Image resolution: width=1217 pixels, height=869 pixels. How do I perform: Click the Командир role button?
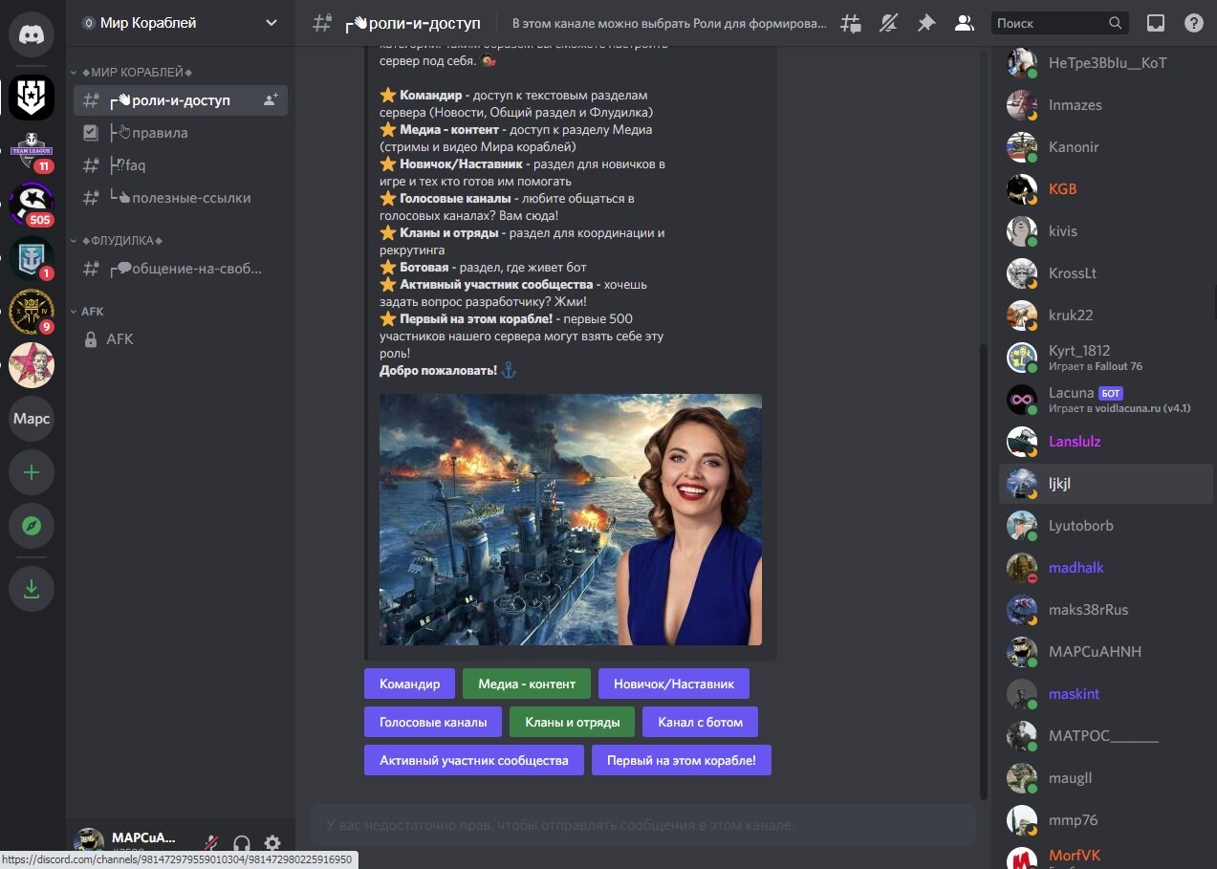point(409,684)
